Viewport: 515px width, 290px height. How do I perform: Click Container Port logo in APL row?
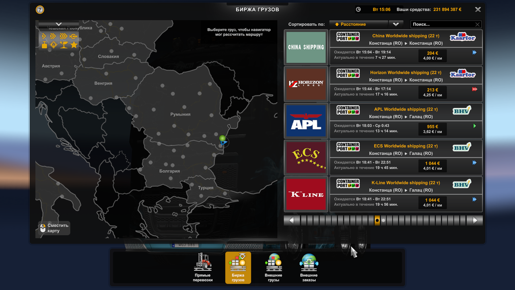pos(348,110)
